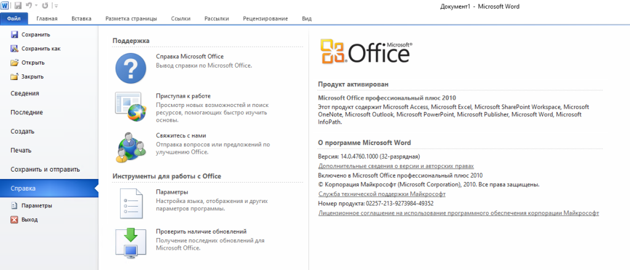
Task: Click the Приступая к работе globe icon
Action: coord(130,106)
